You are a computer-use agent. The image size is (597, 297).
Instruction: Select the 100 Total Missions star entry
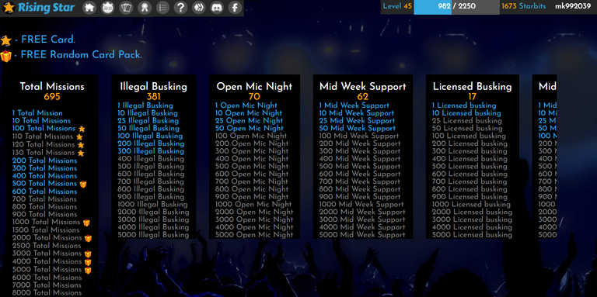coord(49,129)
